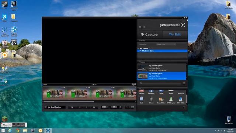This screenshot has width=236, height=133.
Task: Open the Steam desktop icon
Action: pos(4,5)
